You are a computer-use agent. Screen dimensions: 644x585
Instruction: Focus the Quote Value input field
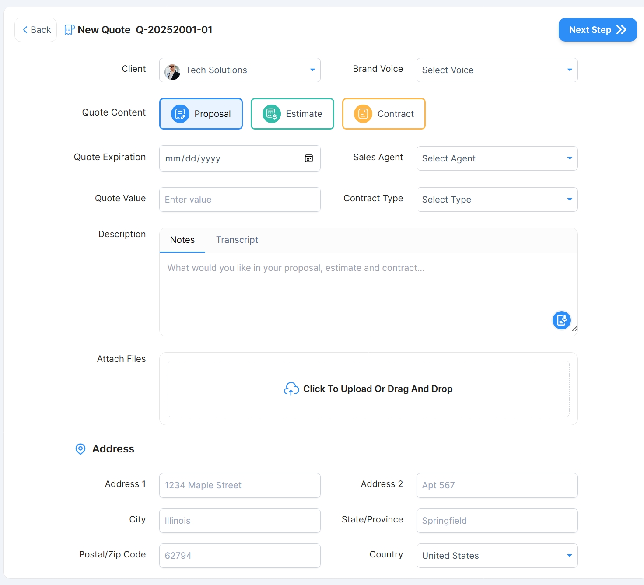click(x=240, y=200)
